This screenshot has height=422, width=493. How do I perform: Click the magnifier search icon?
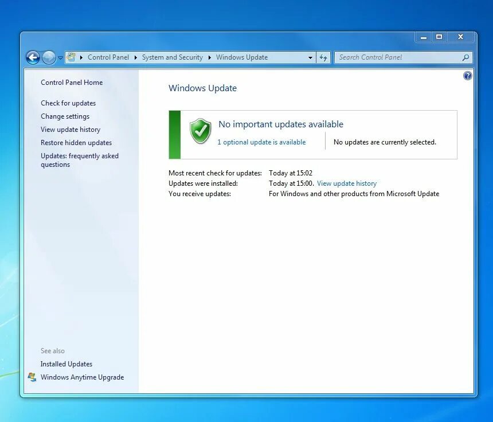click(x=465, y=57)
